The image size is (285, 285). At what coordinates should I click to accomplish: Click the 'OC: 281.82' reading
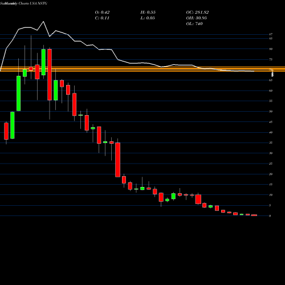pos(197,13)
